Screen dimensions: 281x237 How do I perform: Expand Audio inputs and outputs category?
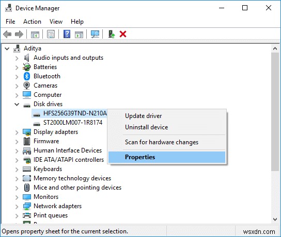click(x=17, y=58)
